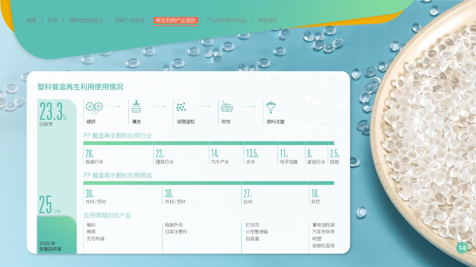Click the 蓄电池托架 product entry
This screenshot has width=476, height=267.
coord(324,225)
